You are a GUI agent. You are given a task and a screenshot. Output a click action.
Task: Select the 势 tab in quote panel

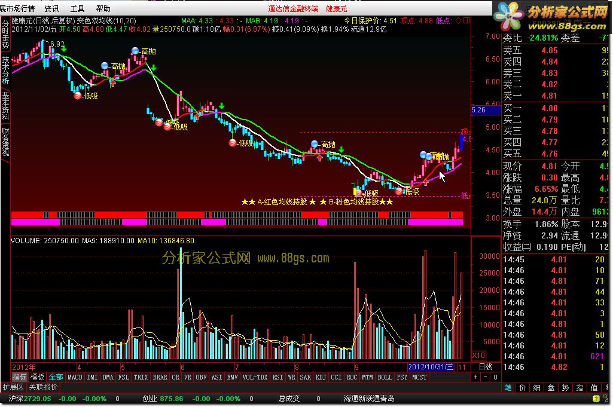pyautogui.click(x=565, y=387)
